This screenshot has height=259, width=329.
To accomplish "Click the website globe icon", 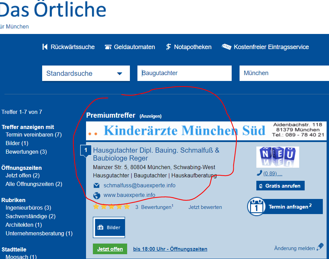I will [x=97, y=195].
